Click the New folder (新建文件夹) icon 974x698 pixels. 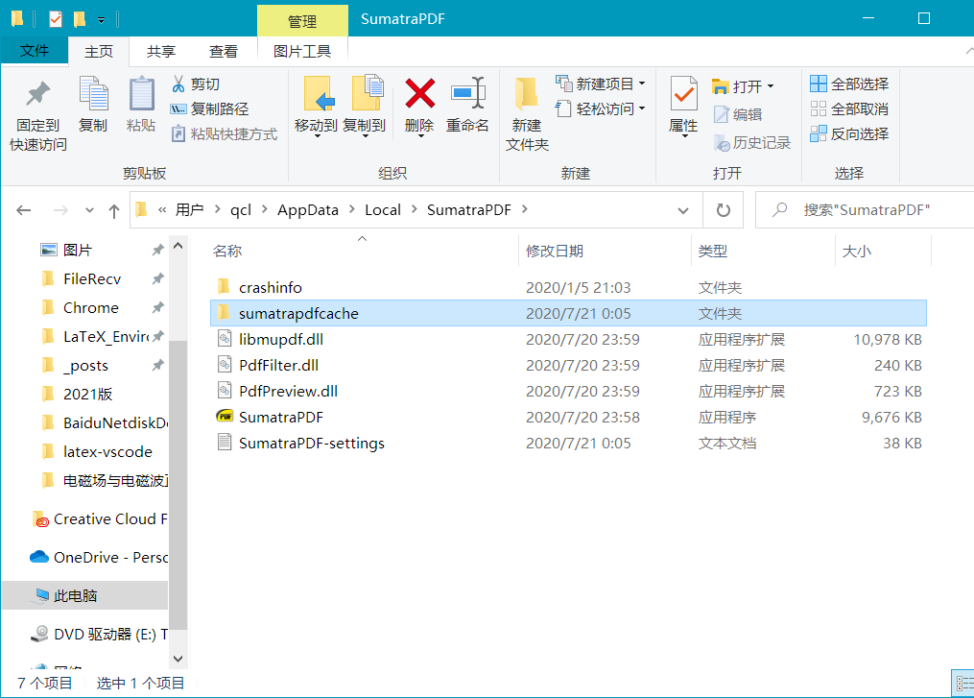[x=526, y=94]
